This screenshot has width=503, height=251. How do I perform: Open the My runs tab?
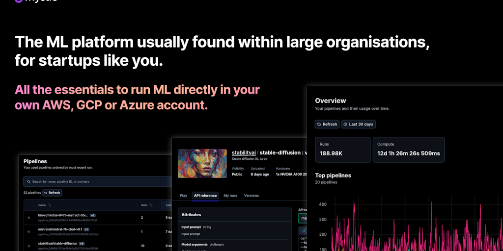click(x=230, y=196)
